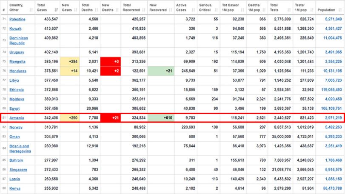Viewport: 345px width, 194px height.
Task: Sort by Tests/1M pop arrows icon
Action: pos(312,10)
